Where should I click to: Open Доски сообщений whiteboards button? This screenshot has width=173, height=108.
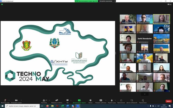tap(132, 101)
